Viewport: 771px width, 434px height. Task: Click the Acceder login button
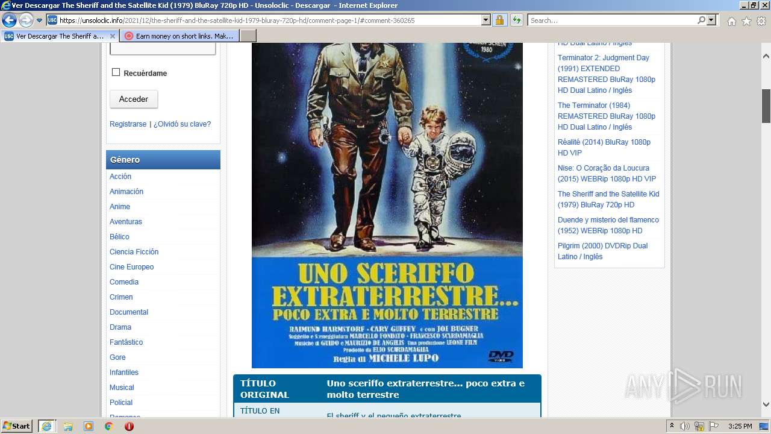pyautogui.click(x=134, y=99)
